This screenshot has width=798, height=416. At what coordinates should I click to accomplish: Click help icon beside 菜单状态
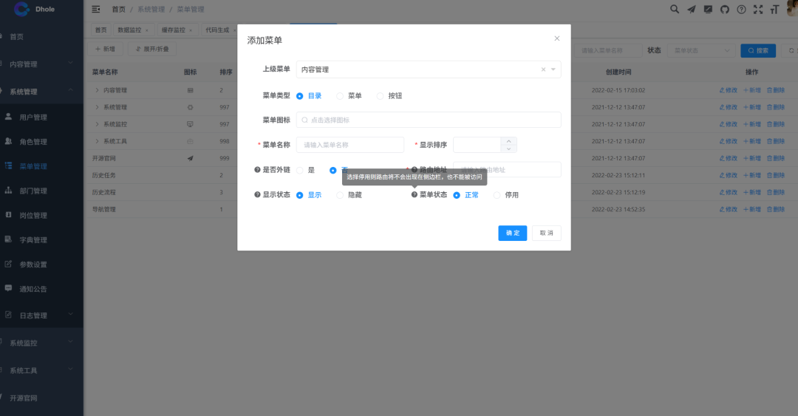(415, 194)
